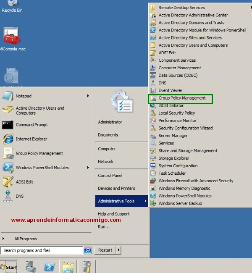Click Windows PowerShell Modules icon in left column

tap(8, 168)
